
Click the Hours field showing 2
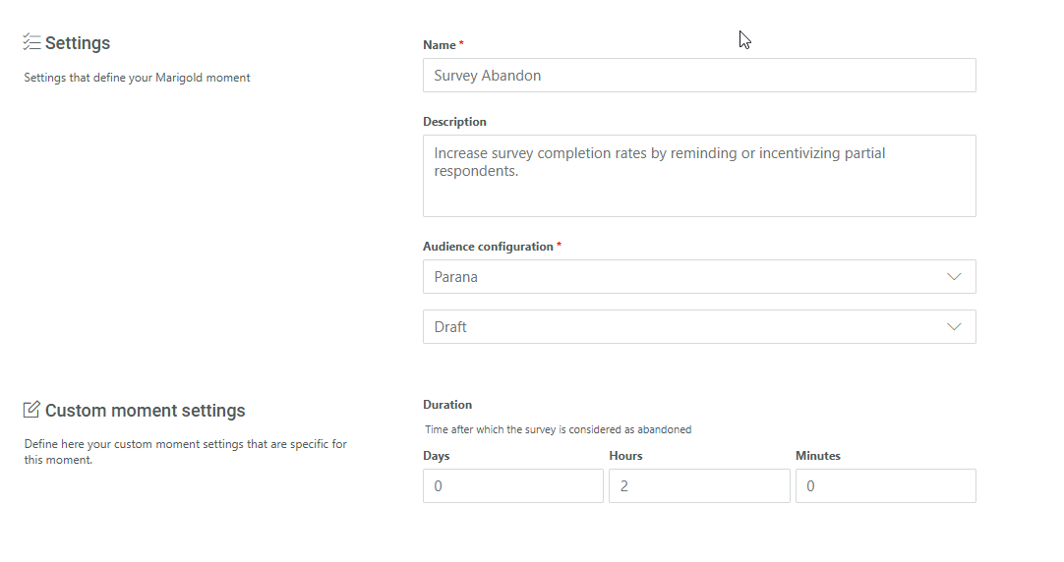(698, 486)
